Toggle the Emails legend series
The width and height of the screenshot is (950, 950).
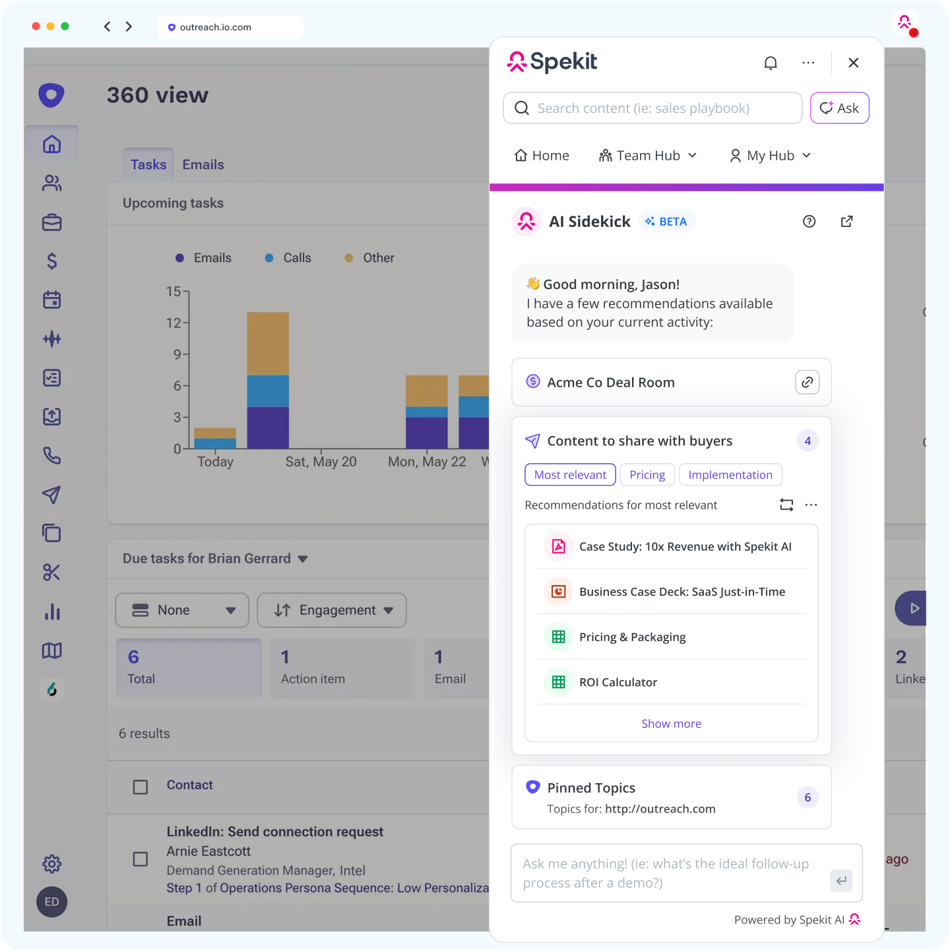coord(204,258)
